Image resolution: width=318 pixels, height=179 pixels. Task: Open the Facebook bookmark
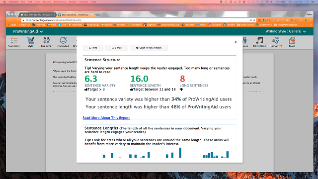tap(188, 25)
